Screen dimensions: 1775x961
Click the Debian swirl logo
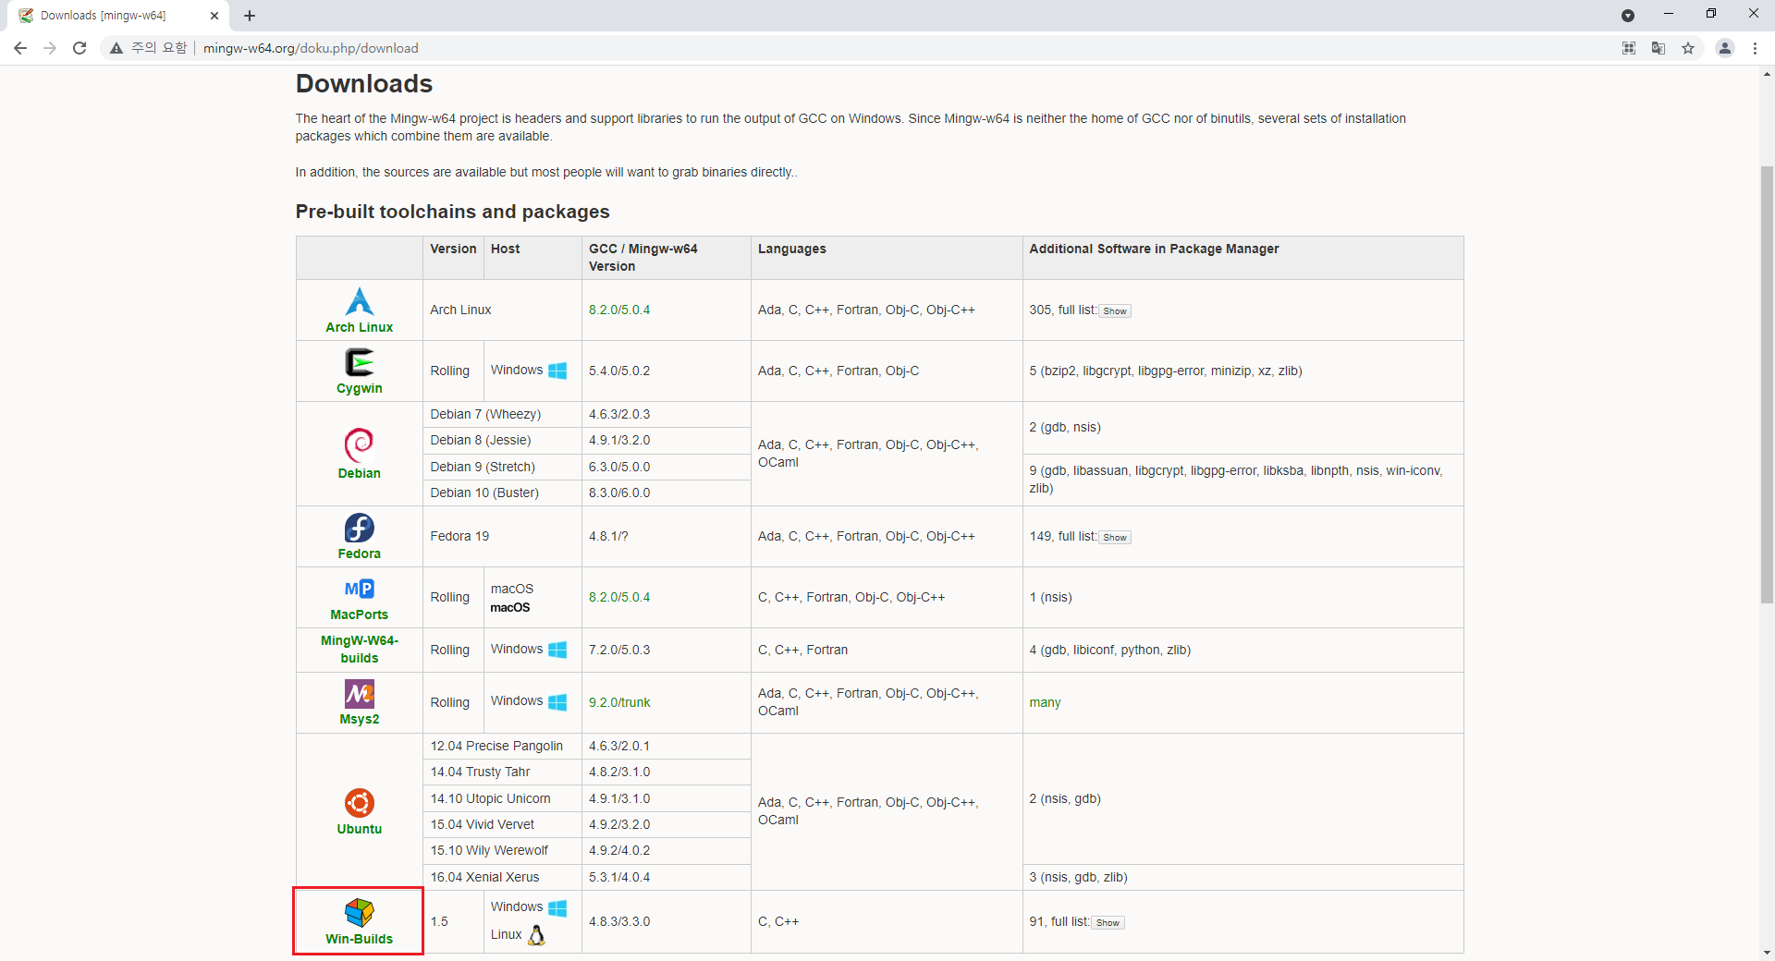click(359, 445)
